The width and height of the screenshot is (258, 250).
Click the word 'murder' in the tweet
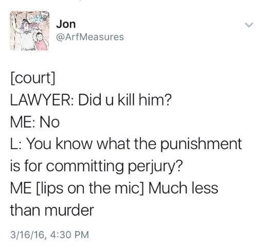tap(69, 210)
